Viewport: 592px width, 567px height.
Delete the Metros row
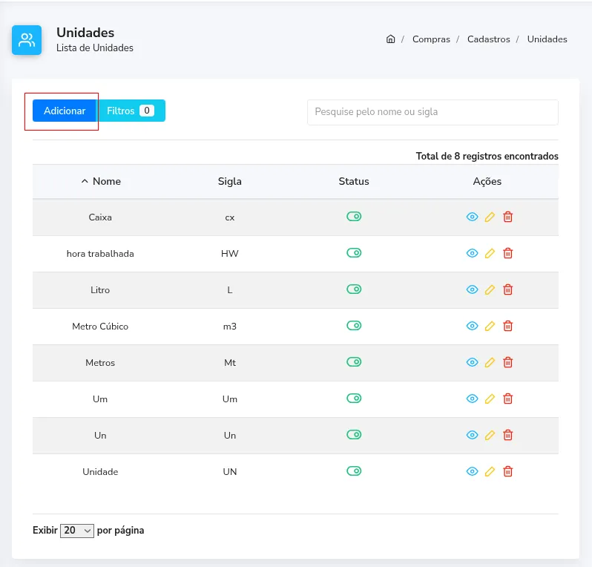[x=508, y=362]
